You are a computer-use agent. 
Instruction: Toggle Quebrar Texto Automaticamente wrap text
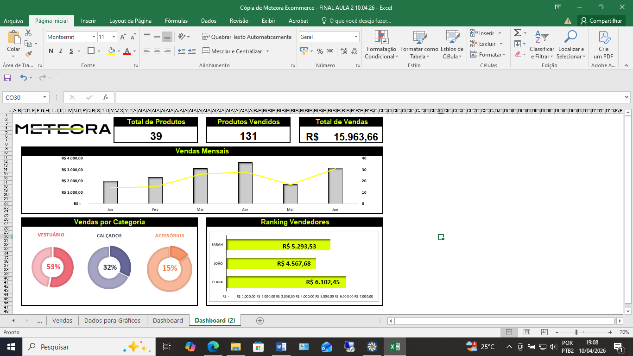coord(247,37)
